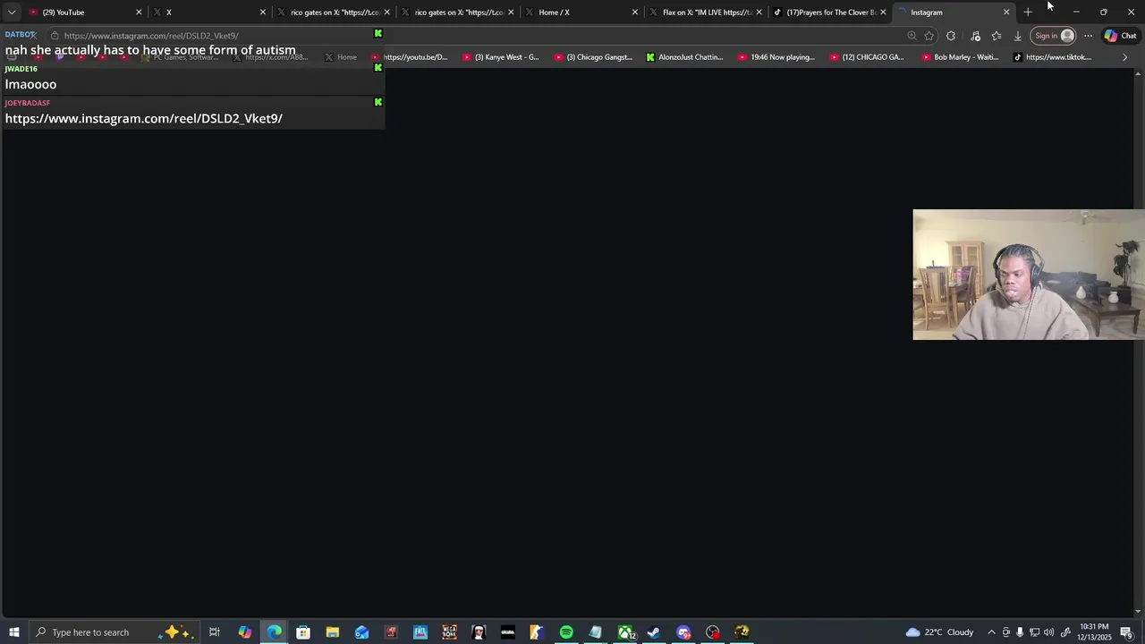Open Steam from the taskbar

[654, 632]
